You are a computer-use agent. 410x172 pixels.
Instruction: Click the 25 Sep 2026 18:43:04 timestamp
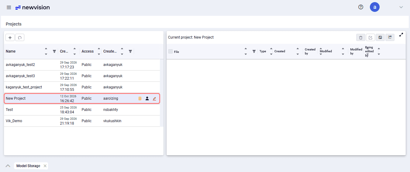(x=68, y=110)
